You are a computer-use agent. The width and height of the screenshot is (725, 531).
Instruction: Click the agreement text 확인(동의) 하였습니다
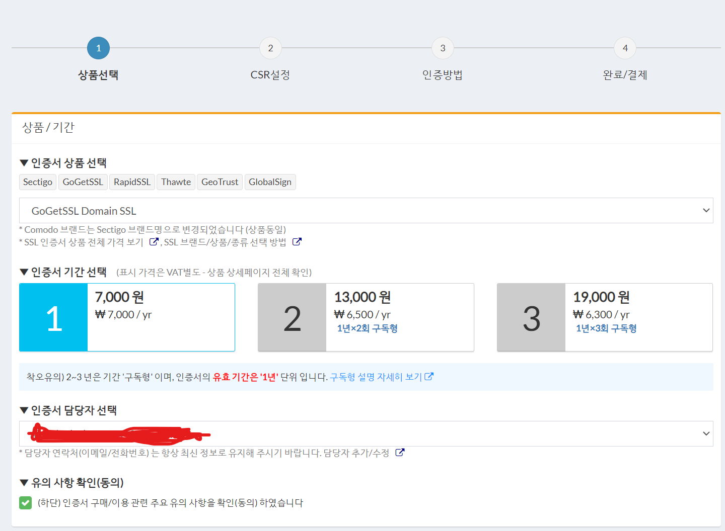coord(260,503)
